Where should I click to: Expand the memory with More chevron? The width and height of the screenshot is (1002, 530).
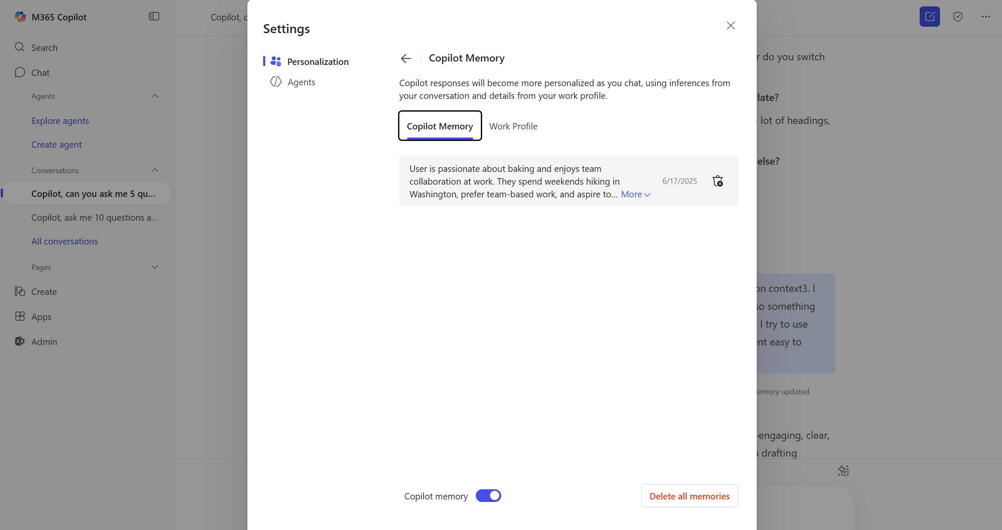pos(635,194)
